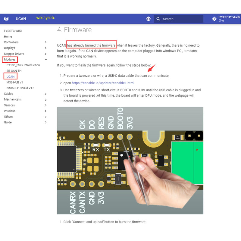Click the git repository diamond icon
Screen dimensions: 241x241
point(214,19)
